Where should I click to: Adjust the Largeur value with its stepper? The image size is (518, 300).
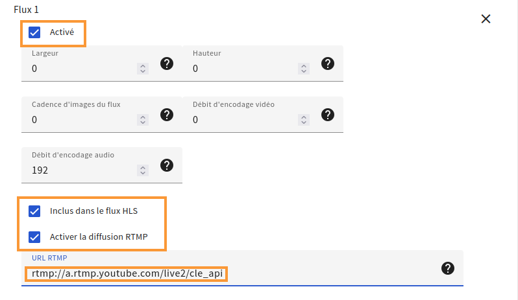tap(143, 69)
